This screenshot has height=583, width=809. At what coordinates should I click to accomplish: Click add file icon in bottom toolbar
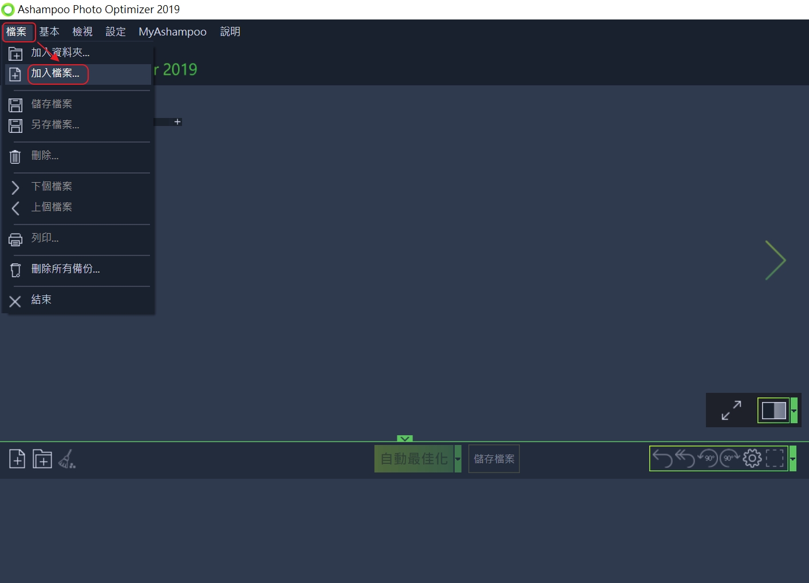tap(17, 459)
